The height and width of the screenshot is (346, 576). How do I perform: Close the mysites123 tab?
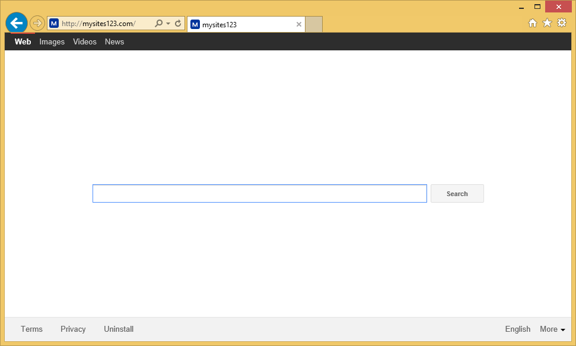click(x=299, y=24)
